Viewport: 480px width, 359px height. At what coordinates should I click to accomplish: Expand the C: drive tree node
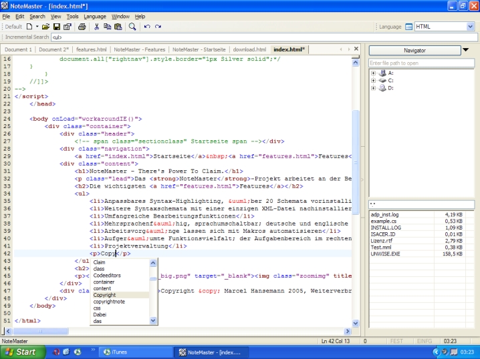click(x=372, y=80)
